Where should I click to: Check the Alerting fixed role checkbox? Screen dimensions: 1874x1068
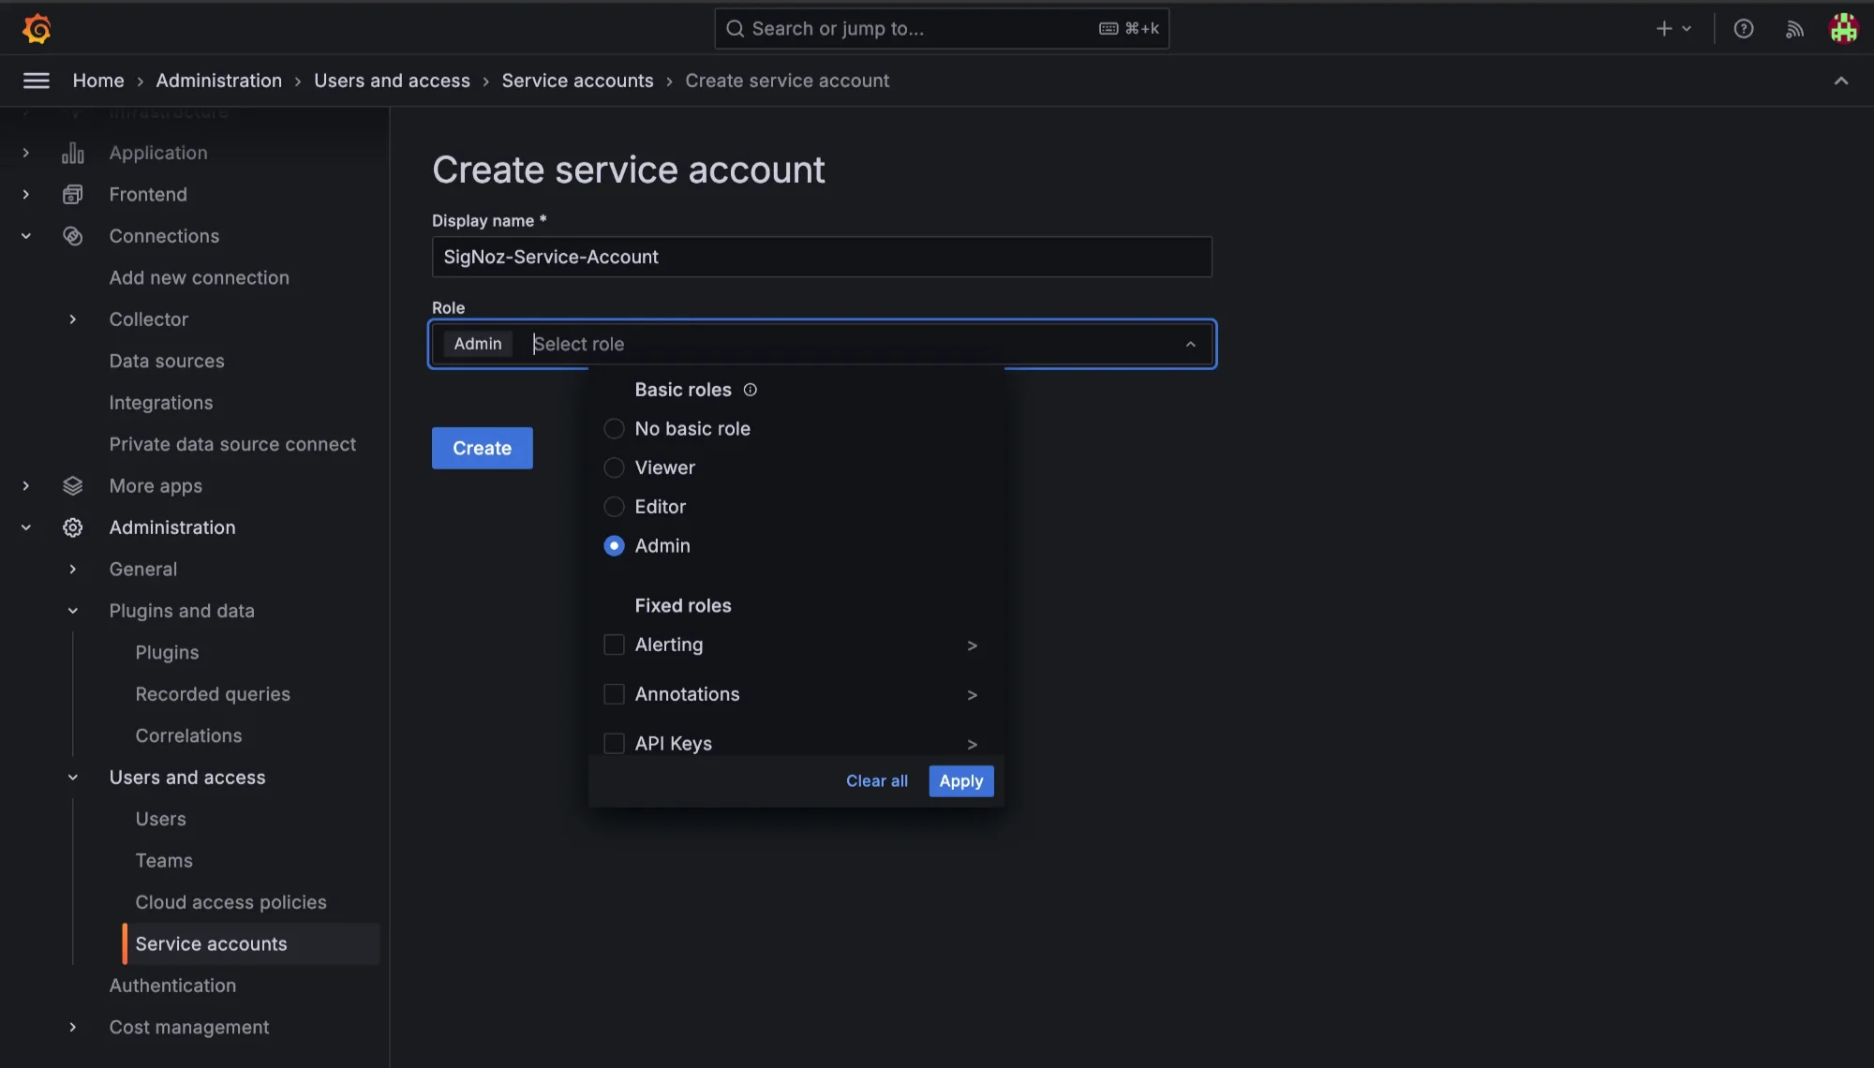(614, 645)
